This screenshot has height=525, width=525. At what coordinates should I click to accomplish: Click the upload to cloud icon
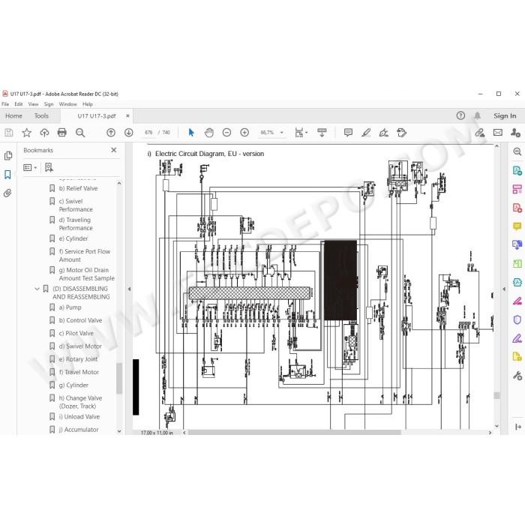tap(44, 133)
